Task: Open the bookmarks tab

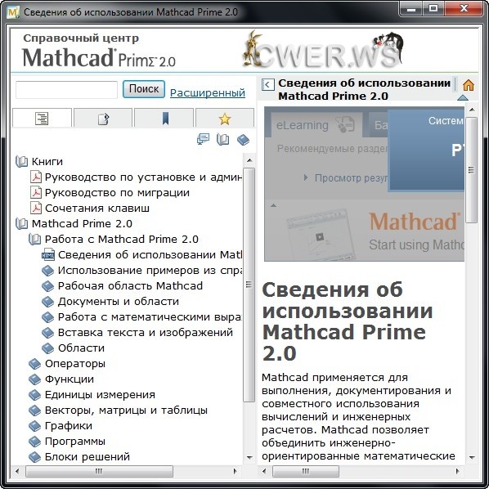Action: click(x=164, y=118)
